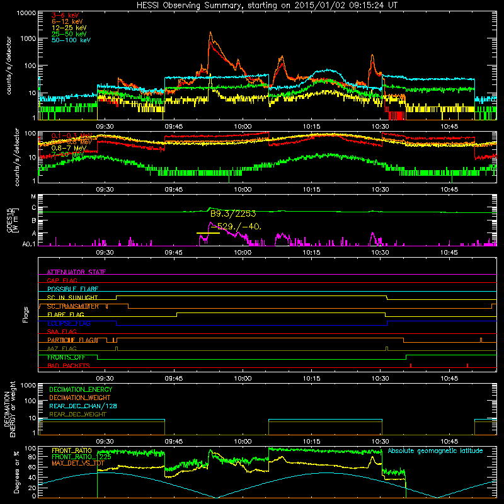Select the 12-25 keV legend label
This screenshot has height=504, width=504.
point(69,28)
